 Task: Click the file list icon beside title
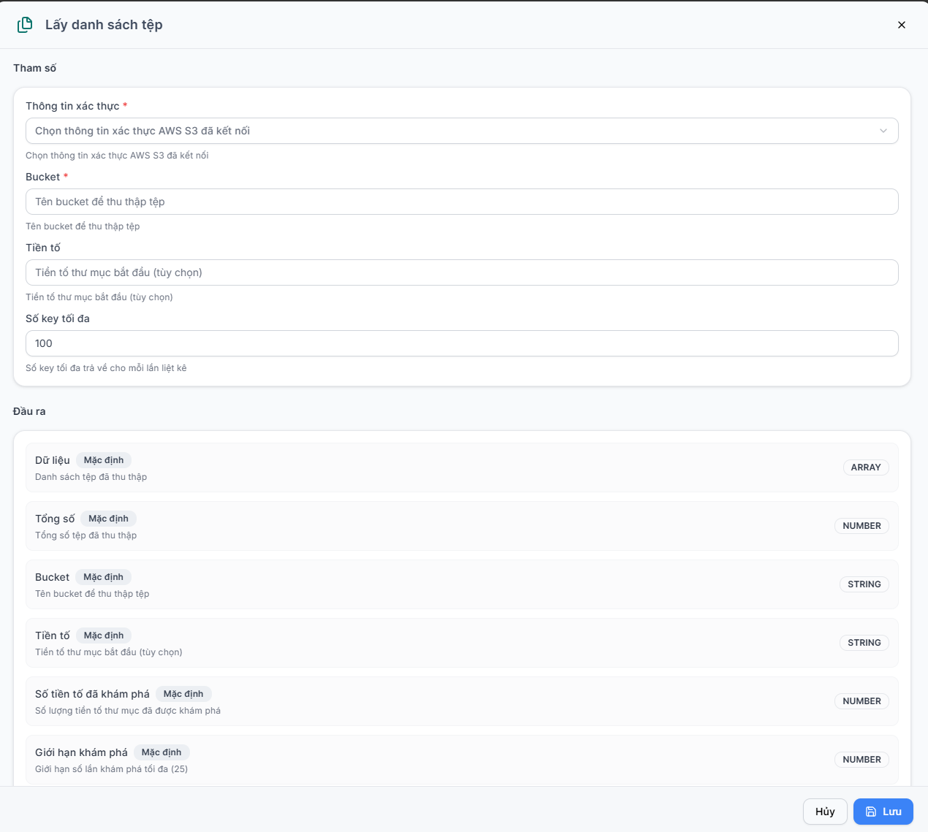(25, 25)
